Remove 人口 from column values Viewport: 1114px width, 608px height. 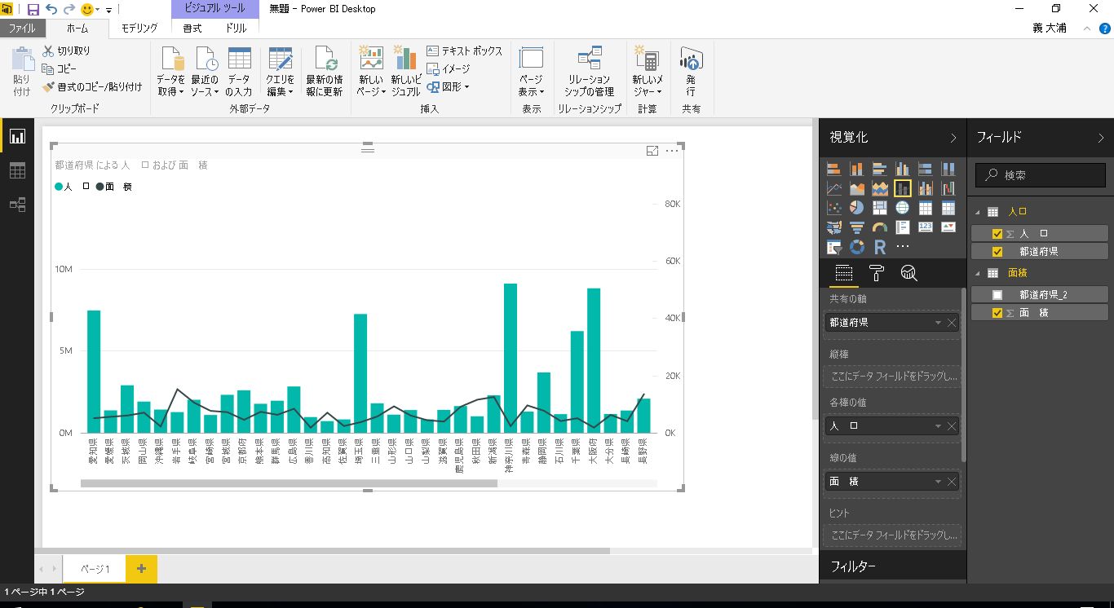[952, 426]
